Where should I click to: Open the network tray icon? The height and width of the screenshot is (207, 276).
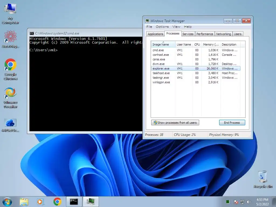coord(242,202)
